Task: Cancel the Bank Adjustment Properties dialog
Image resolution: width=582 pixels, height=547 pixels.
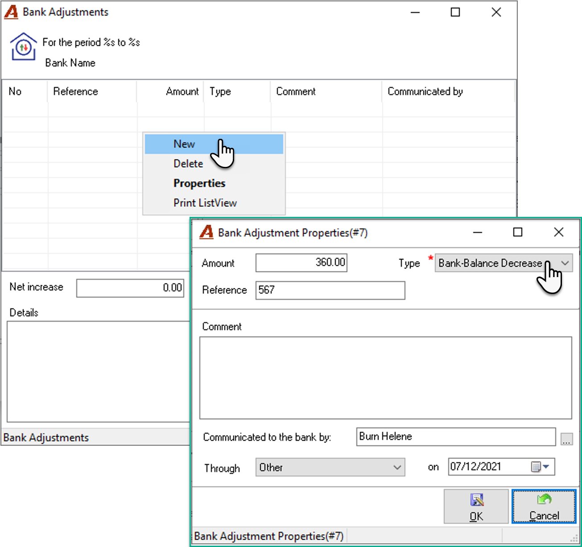Action: (544, 506)
